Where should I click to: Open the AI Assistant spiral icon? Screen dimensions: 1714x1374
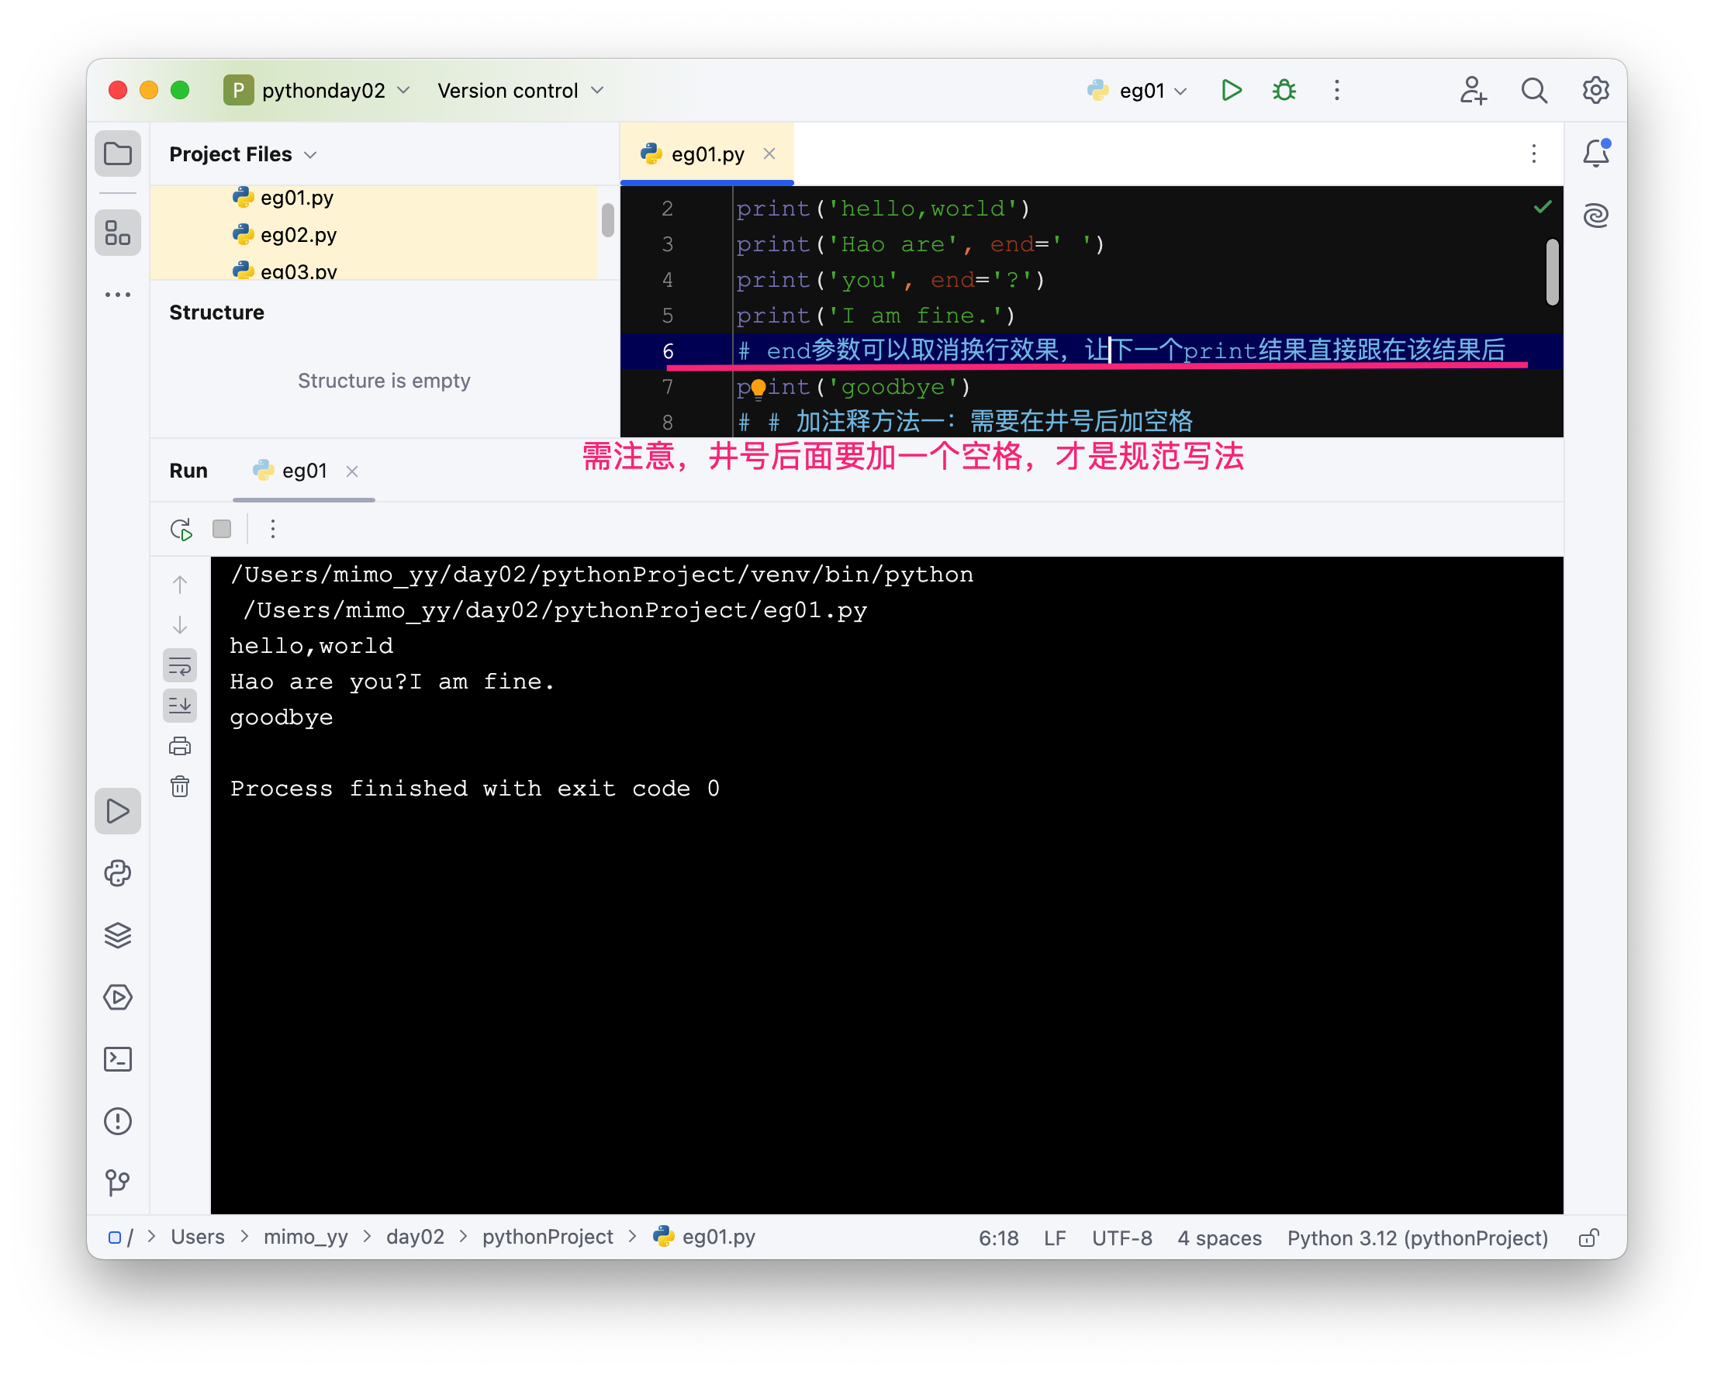tap(1595, 216)
